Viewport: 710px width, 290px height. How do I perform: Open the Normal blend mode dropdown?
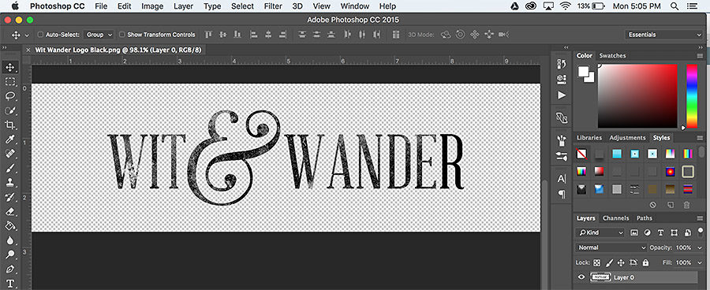(611, 247)
